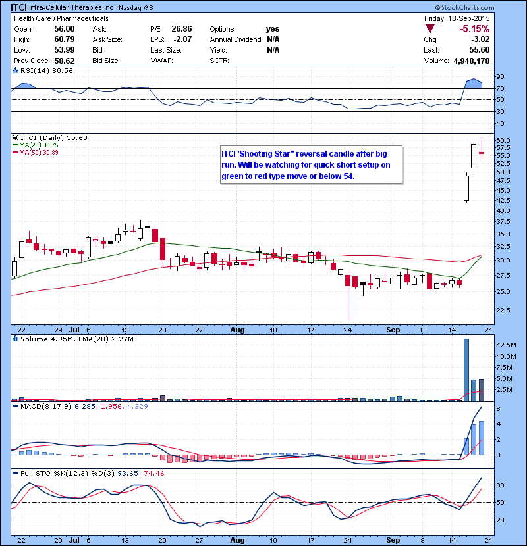Click the Ask Size label
Image resolution: width=527 pixels, height=546 pixels.
click(107, 39)
